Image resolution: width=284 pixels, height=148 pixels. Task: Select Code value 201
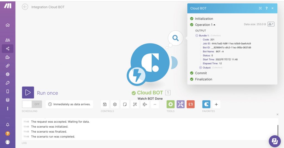(x=212, y=40)
